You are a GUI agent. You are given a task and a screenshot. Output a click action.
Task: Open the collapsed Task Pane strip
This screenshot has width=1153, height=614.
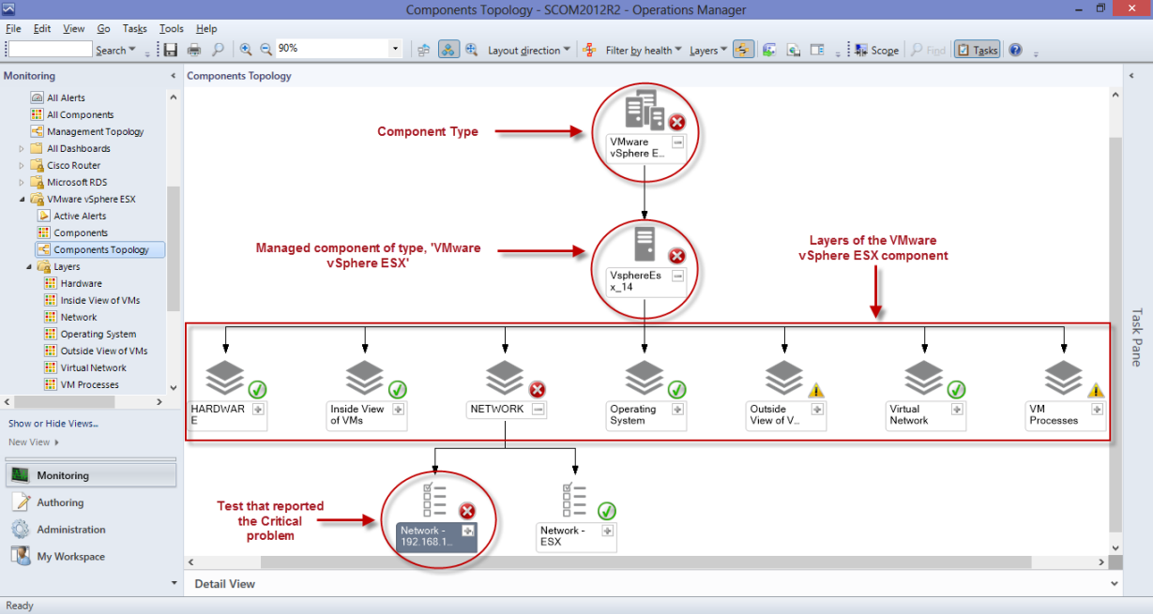tap(1137, 337)
